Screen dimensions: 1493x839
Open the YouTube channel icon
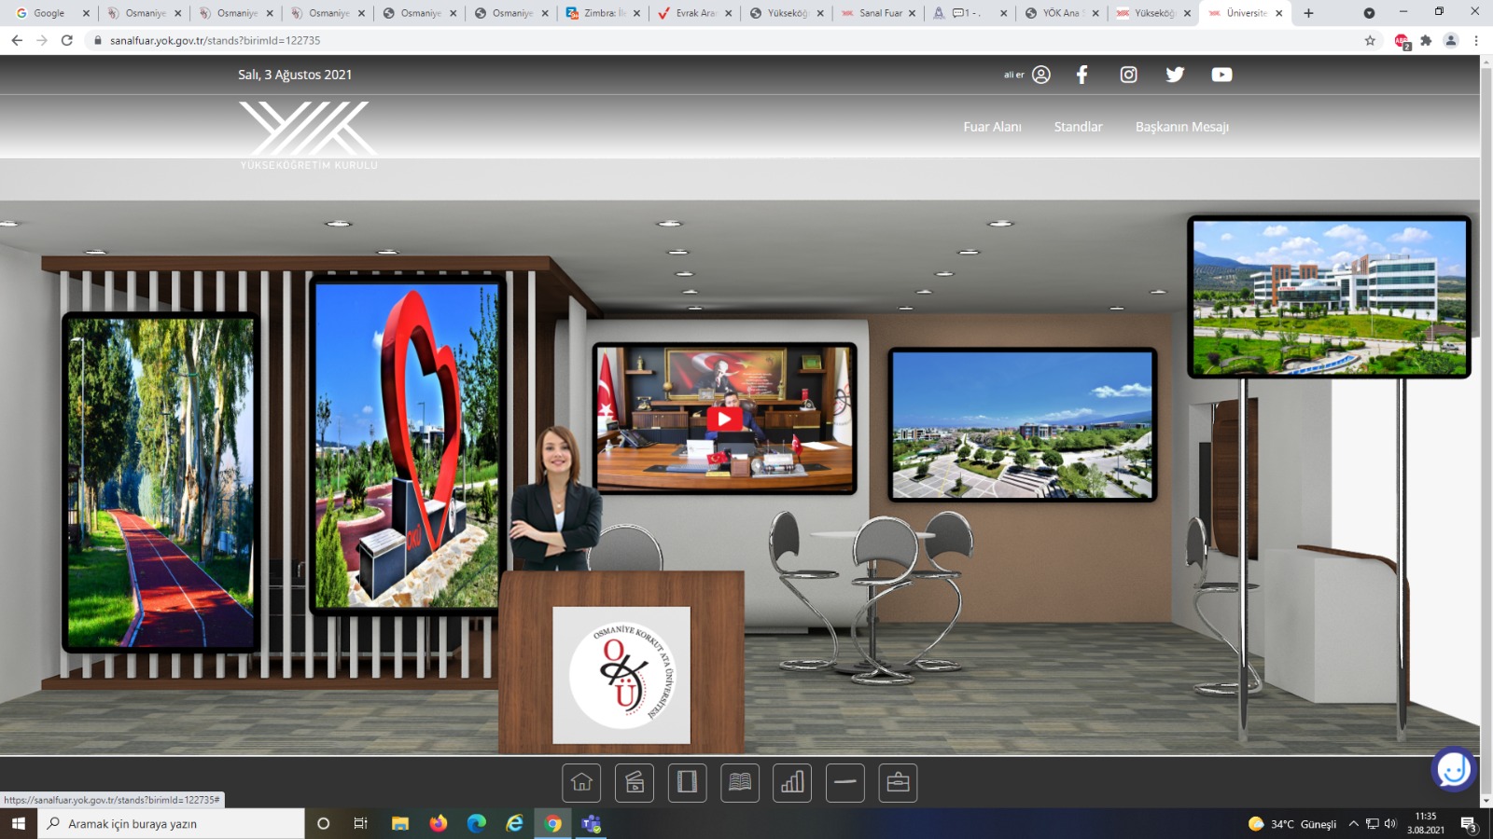click(x=1221, y=75)
